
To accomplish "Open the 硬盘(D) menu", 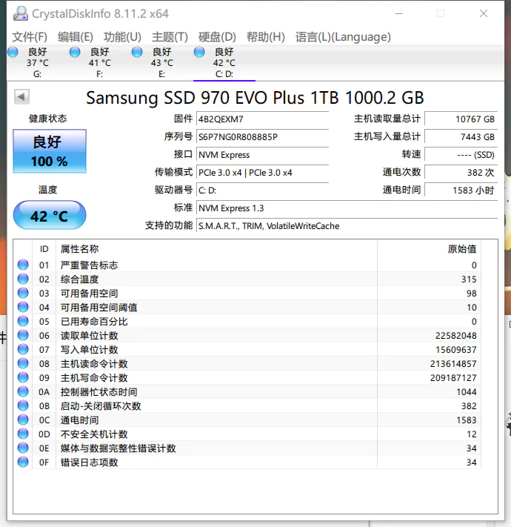I will (217, 36).
